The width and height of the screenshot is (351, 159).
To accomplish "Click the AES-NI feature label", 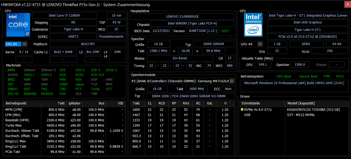I will point(13,94).
